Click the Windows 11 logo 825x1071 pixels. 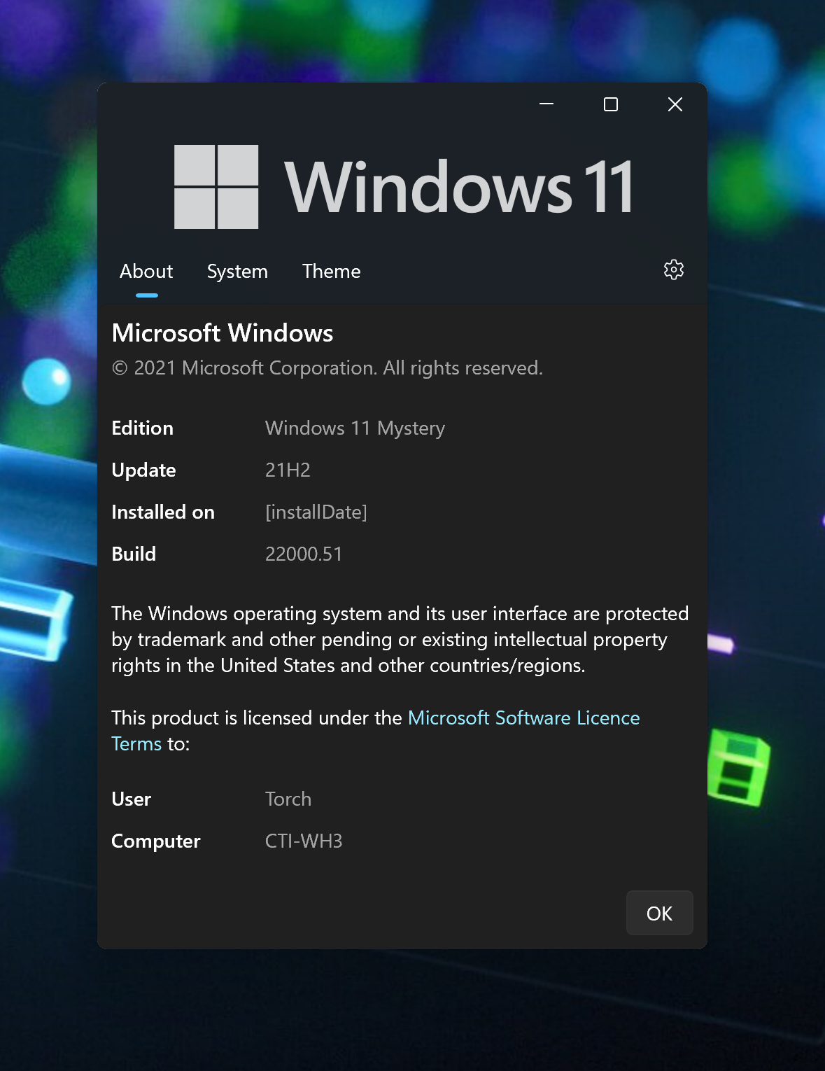(x=216, y=187)
